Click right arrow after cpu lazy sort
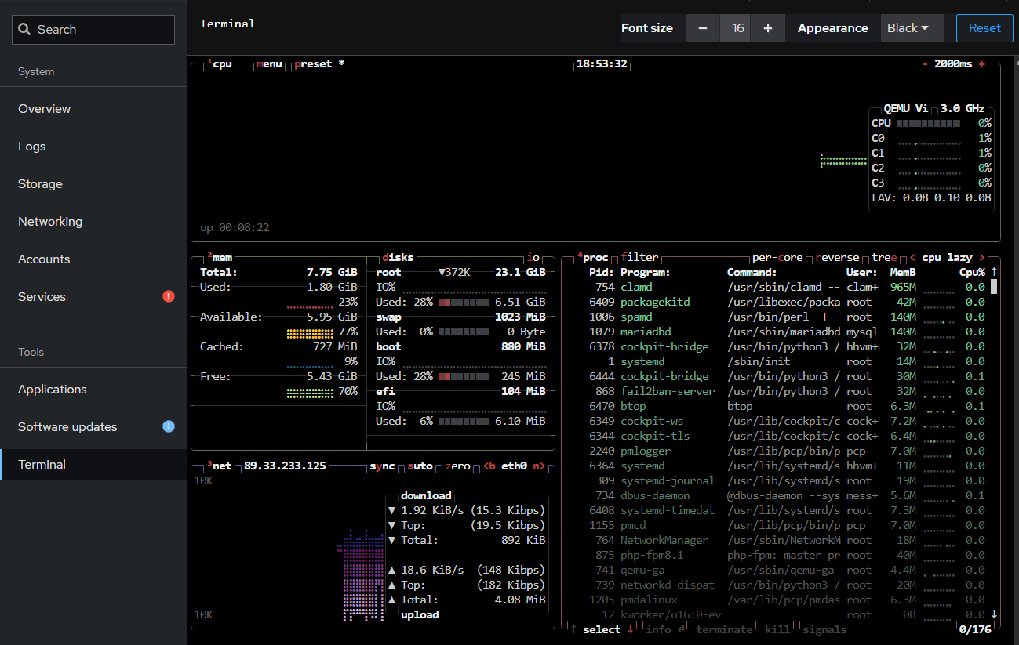1019x645 pixels. tap(981, 258)
